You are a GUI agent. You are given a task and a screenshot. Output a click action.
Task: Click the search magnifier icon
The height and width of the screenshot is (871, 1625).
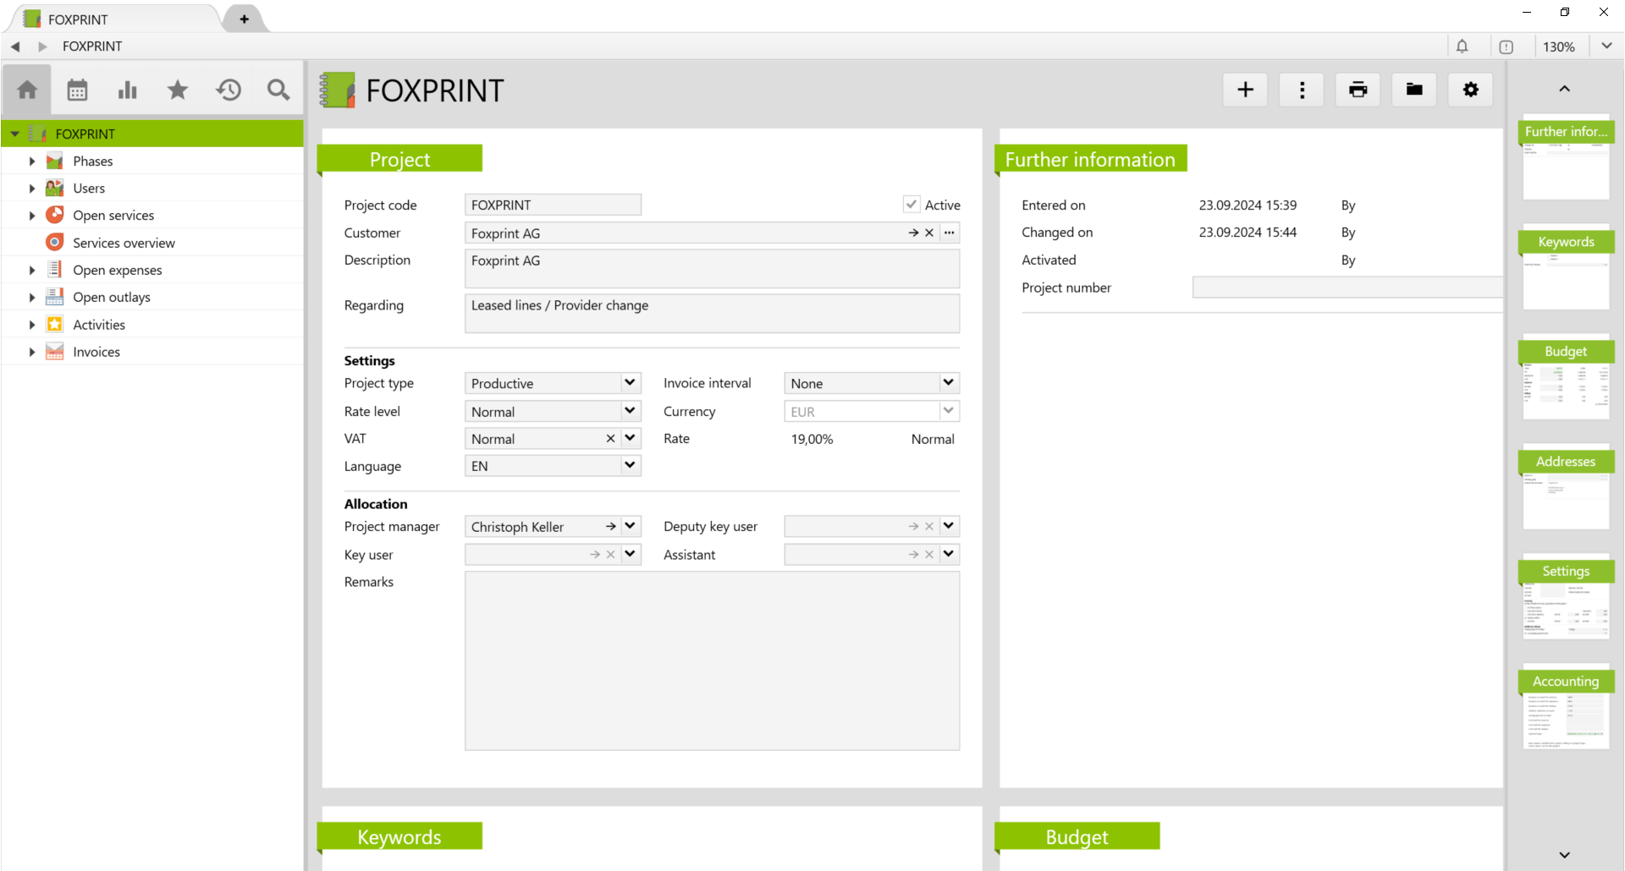278,90
